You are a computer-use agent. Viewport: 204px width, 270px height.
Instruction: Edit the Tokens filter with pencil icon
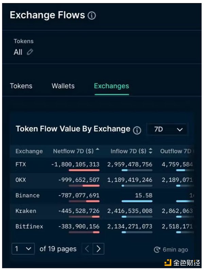click(x=30, y=52)
